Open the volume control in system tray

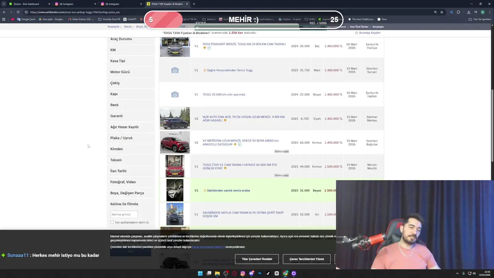[x=474, y=273]
